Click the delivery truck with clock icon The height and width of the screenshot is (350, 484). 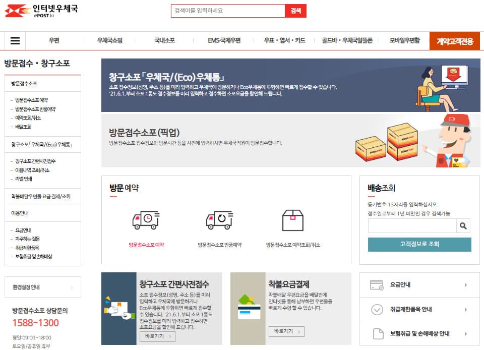[x=146, y=220]
